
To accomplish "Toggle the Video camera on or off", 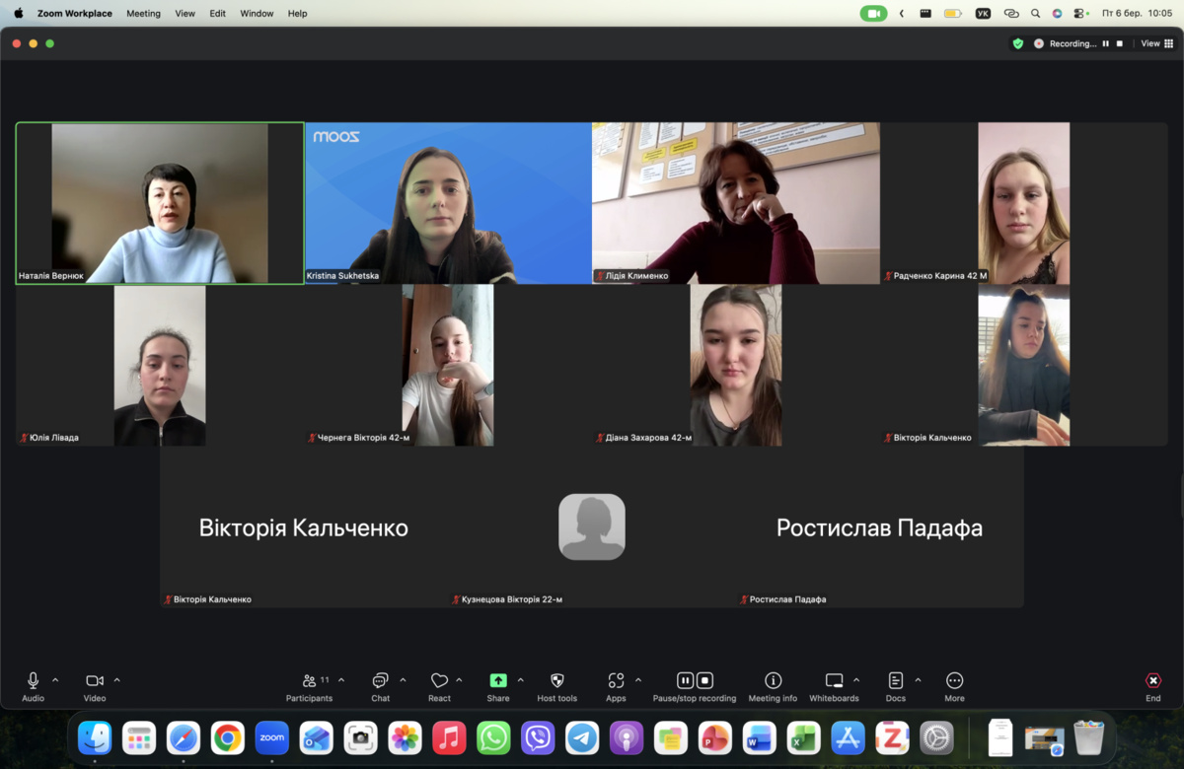I will pyautogui.click(x=94, y=681).
